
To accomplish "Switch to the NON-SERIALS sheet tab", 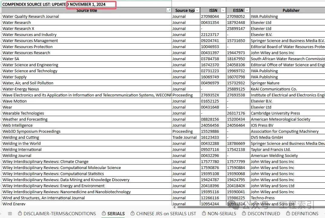I will 219,214.
